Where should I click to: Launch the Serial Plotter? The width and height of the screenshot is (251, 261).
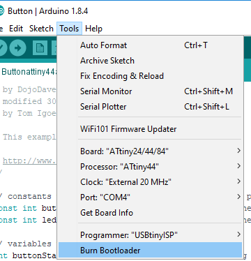[x=150, y=107]
